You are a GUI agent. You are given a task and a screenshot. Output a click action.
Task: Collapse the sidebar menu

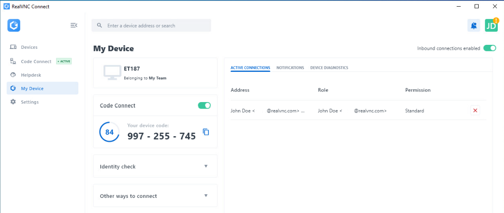[74, 25]
